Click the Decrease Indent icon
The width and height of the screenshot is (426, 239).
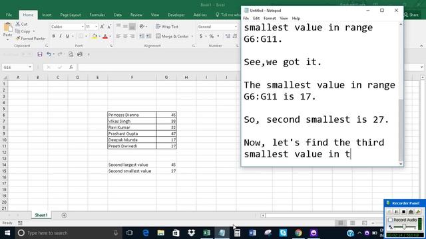click(142, 36)
